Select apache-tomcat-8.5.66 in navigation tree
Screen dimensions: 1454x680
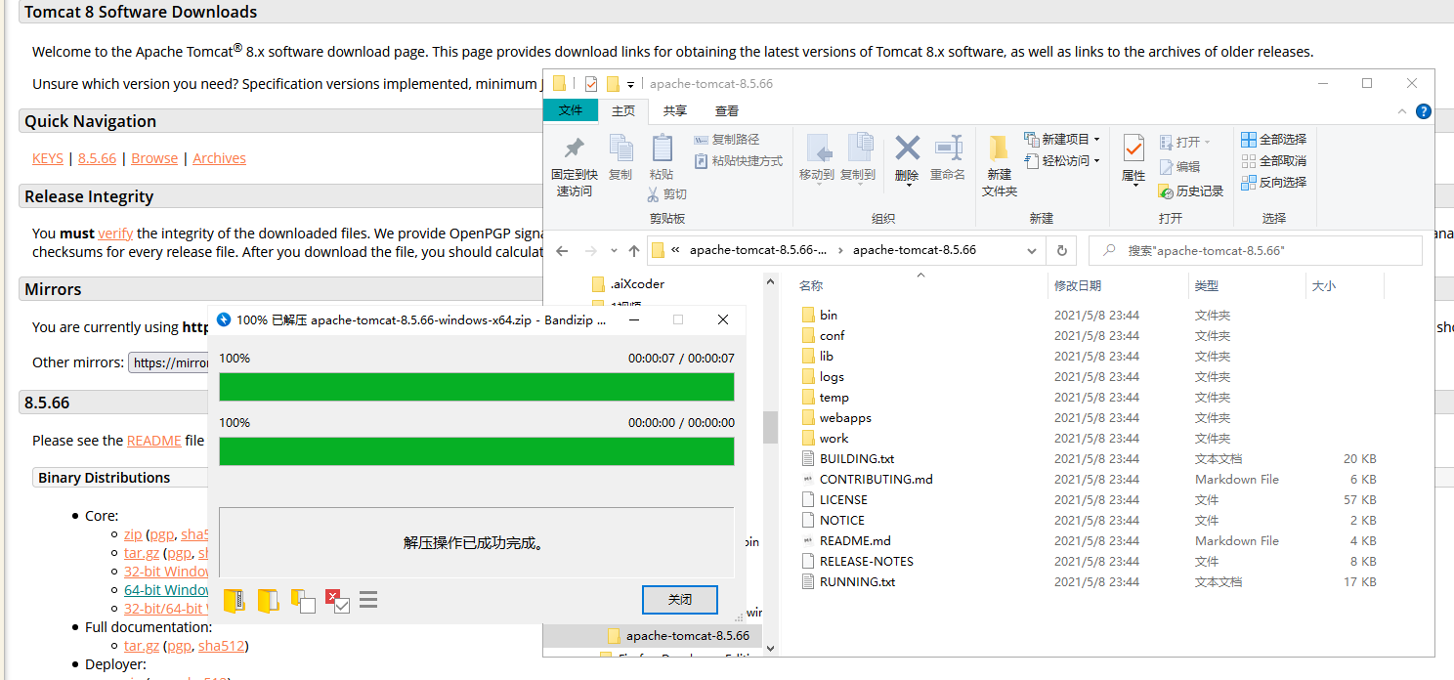[x=688, y=636]
